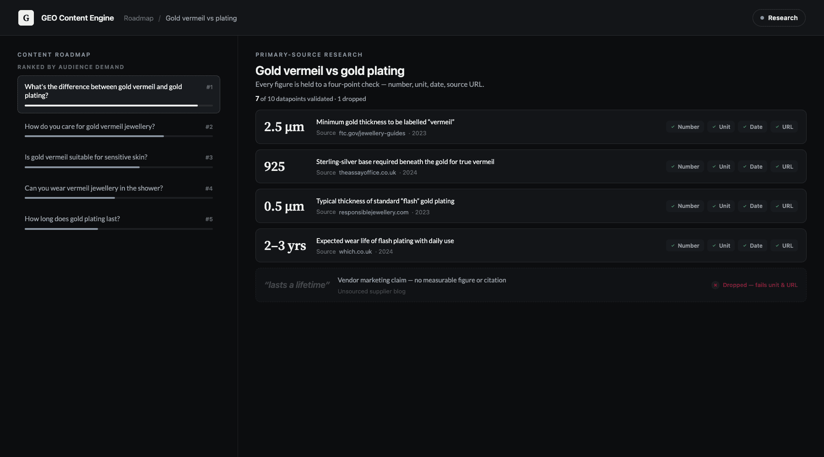The height and width of the screenshot is (457, 824).
Task: Click demand bar under 'How long does gold plating last?'
Action: (119, 229)
